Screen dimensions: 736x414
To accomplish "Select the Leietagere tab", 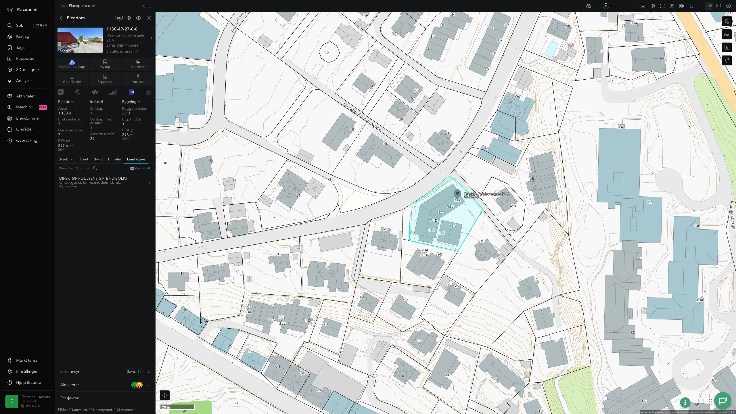I will pos(136,159).
